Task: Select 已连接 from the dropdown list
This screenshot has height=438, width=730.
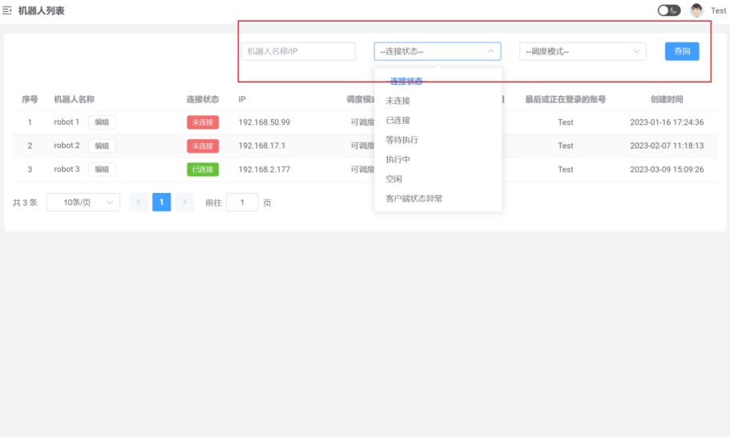Action: point(438,120)
